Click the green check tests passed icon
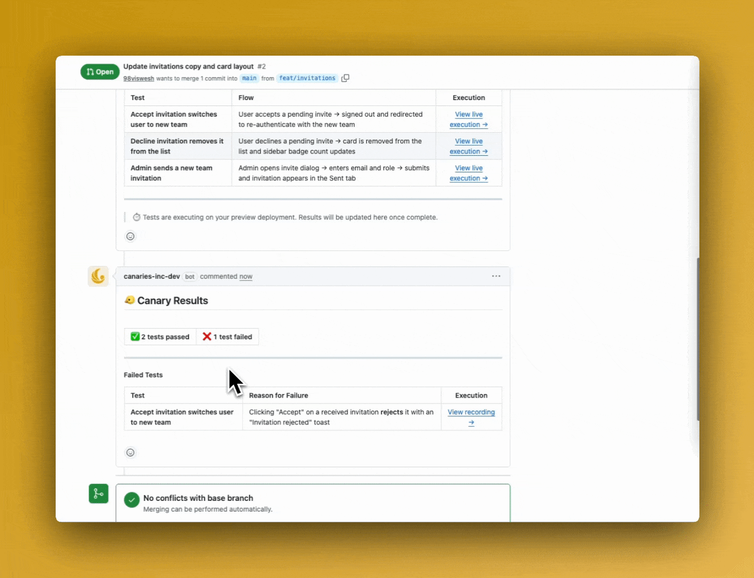The height and width of the screenshot is (578, 754). click(x=135, y=337)
